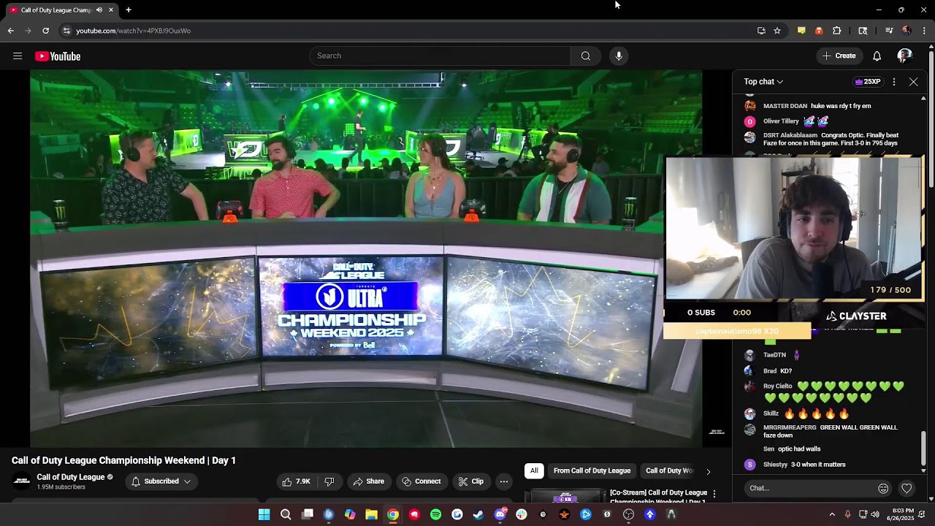
Task: Click the video player to pause
Action: [x=366, y=259]
